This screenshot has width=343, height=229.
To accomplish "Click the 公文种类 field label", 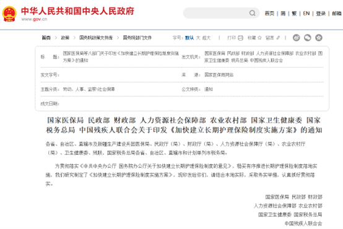I will [x=191, y=90].
